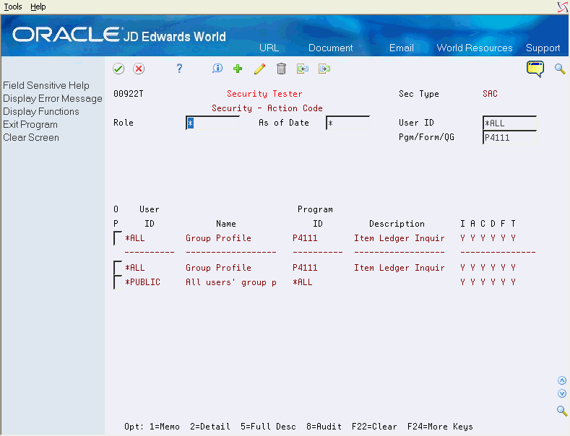Viewport: 570px width, 436px height.
Task: Click the top-right magnifying glass icon
Action: click(560, 69)
